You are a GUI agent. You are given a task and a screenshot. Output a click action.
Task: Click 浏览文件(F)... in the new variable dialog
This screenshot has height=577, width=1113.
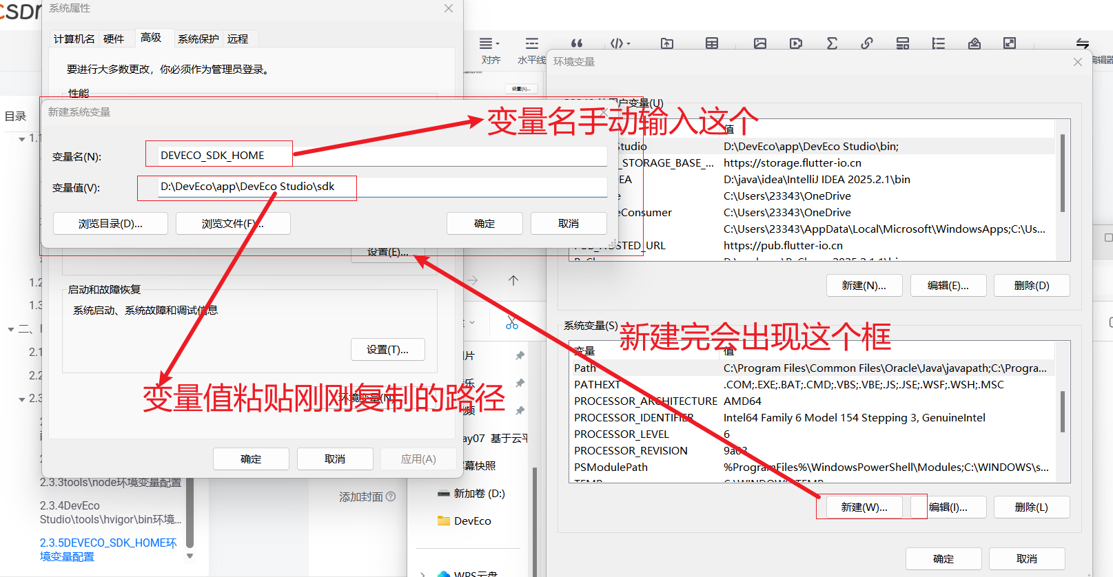(x=233, y=224)
